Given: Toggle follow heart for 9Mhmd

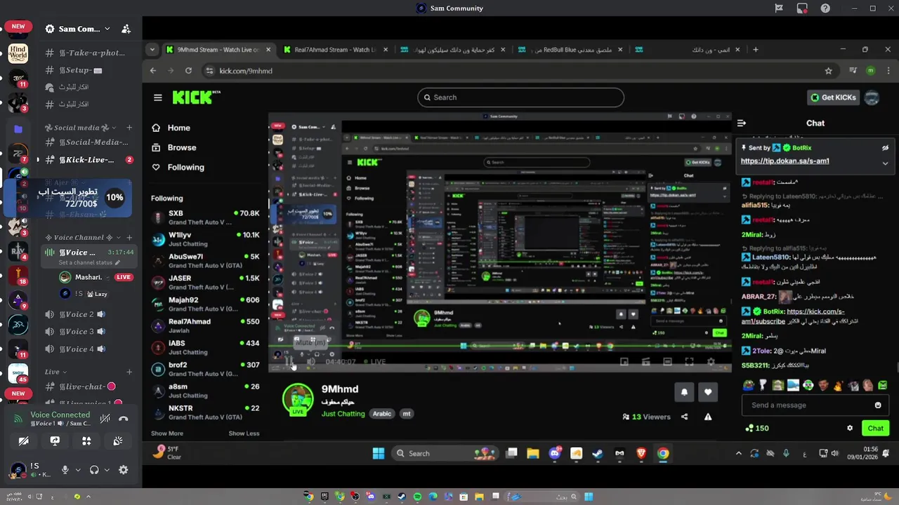Looking at the screenshot, I should (708, 392).
